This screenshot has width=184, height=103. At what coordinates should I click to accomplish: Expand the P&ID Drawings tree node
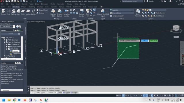point(4,40)
